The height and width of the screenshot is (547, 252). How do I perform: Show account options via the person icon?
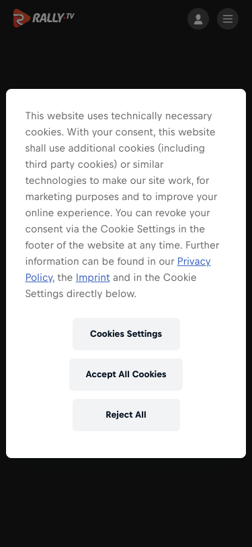point(198,19)
